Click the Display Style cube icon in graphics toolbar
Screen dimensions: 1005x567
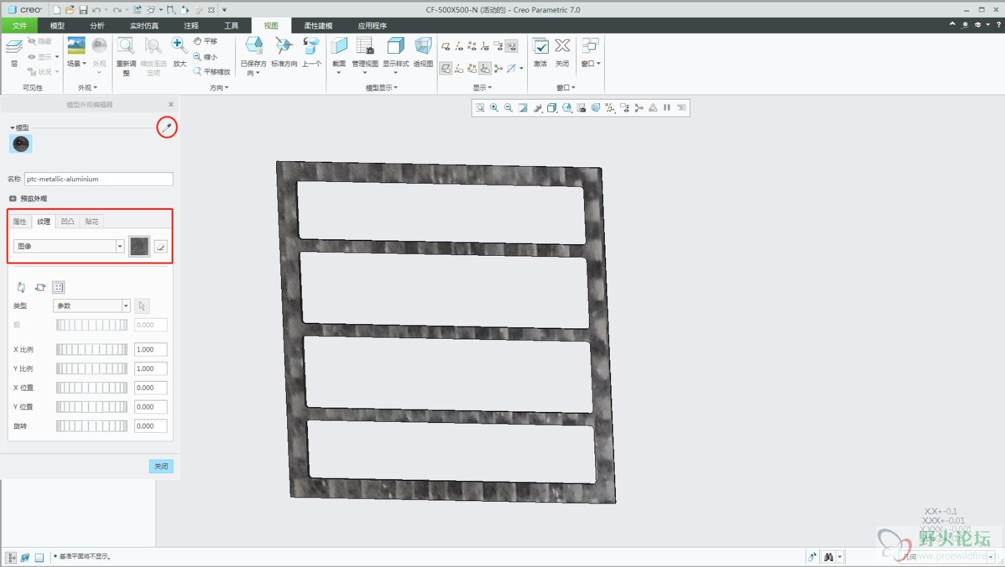point(552,108)
